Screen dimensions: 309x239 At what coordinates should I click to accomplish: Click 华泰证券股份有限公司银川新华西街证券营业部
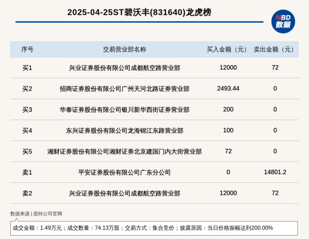pyautogui.click(x=124, y=109)
